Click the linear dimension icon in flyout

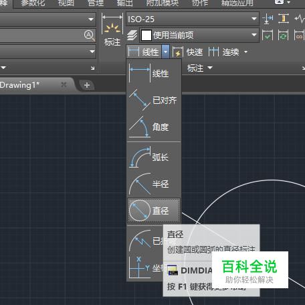tap(140, 73)
